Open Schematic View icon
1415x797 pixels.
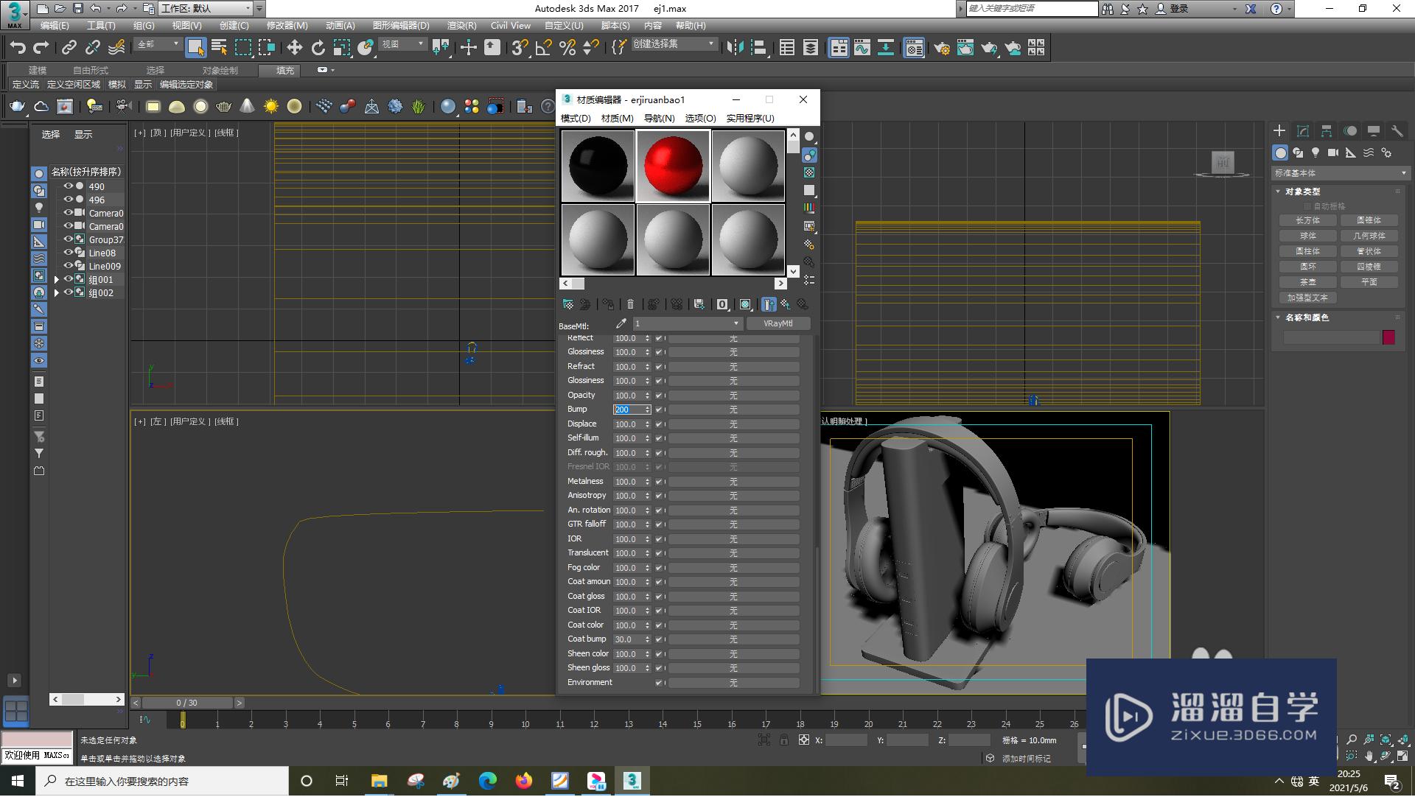(x=885, y=48)
